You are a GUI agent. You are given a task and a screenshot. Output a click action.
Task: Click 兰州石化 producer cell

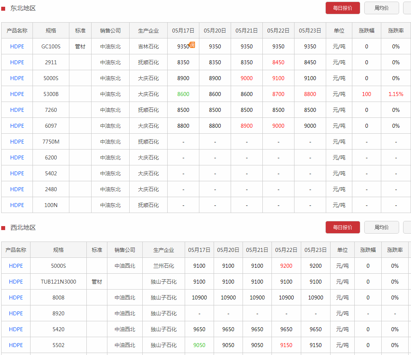pos(164,266)
